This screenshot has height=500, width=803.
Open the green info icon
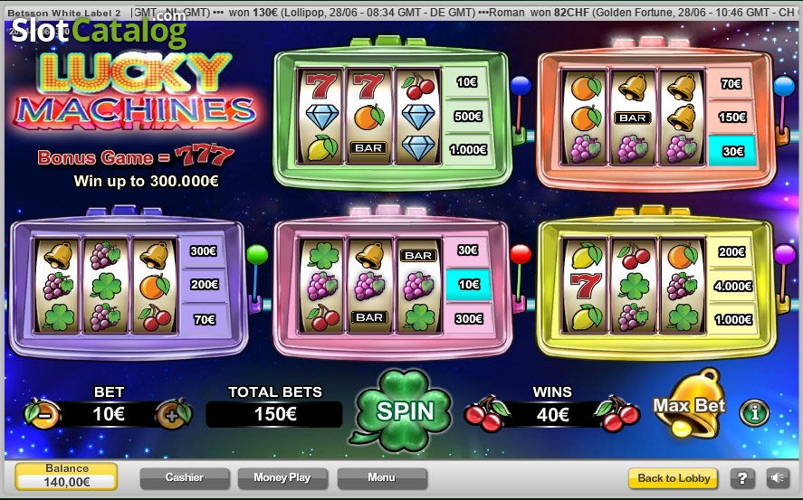tap(754, 412)
